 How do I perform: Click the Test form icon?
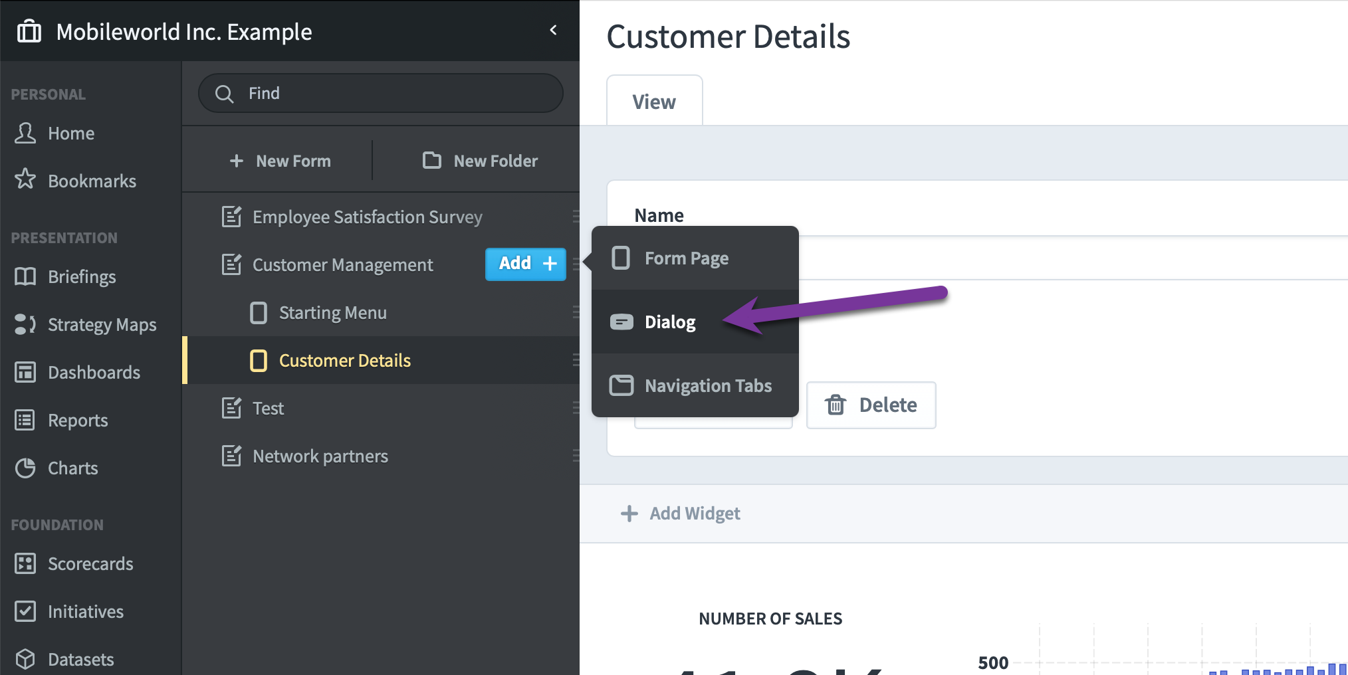point(231,408)
